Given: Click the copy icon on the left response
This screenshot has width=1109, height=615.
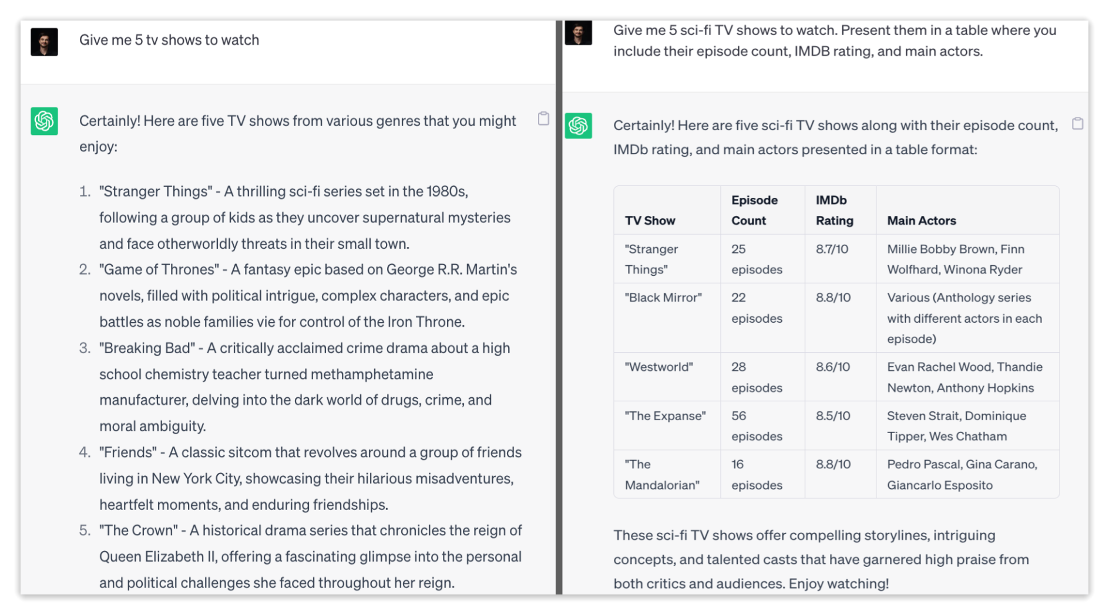Looking at the screenshot, I should coord(543,119).
